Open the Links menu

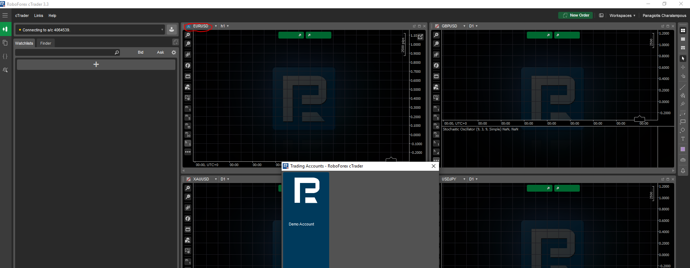(39, 15)
